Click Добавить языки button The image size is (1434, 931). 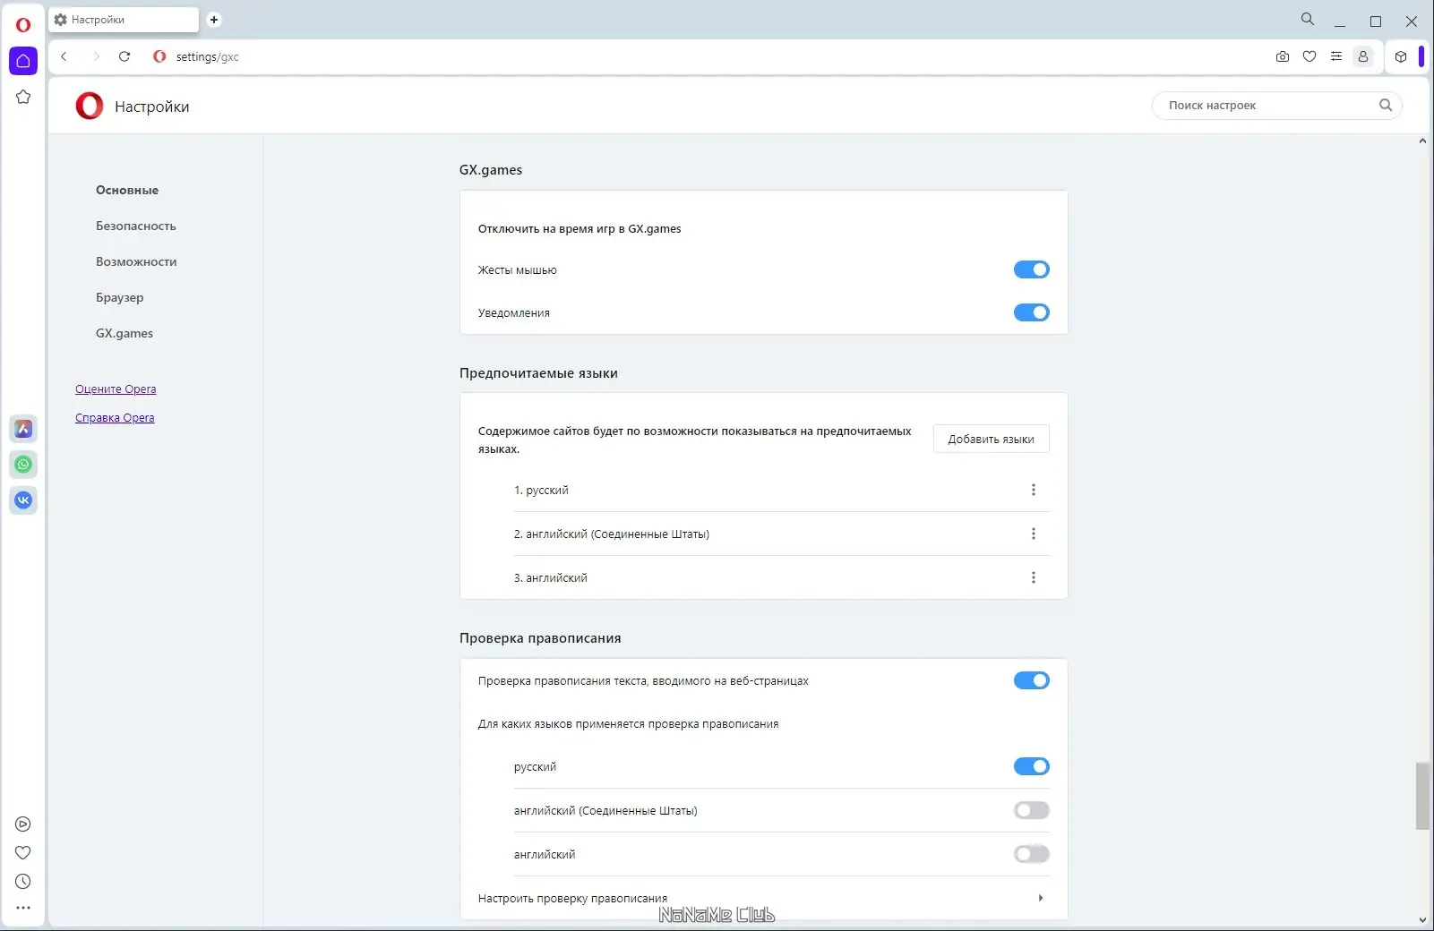click(991, 439)
